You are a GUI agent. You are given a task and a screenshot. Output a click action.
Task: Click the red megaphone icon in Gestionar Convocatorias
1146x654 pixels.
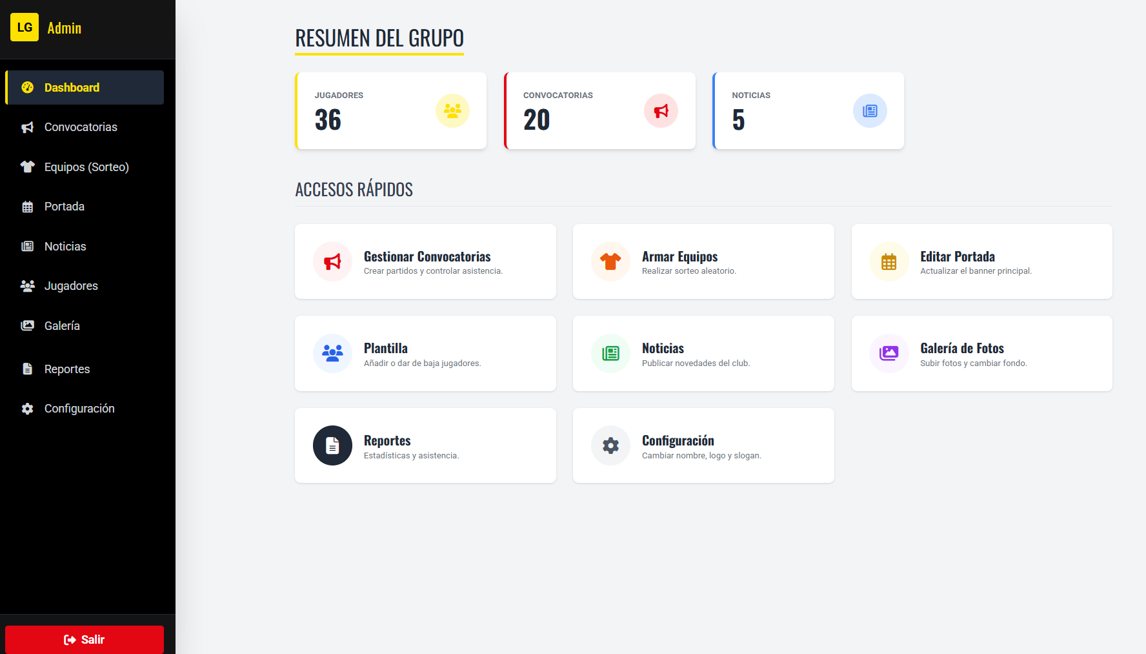click(332, 261)
